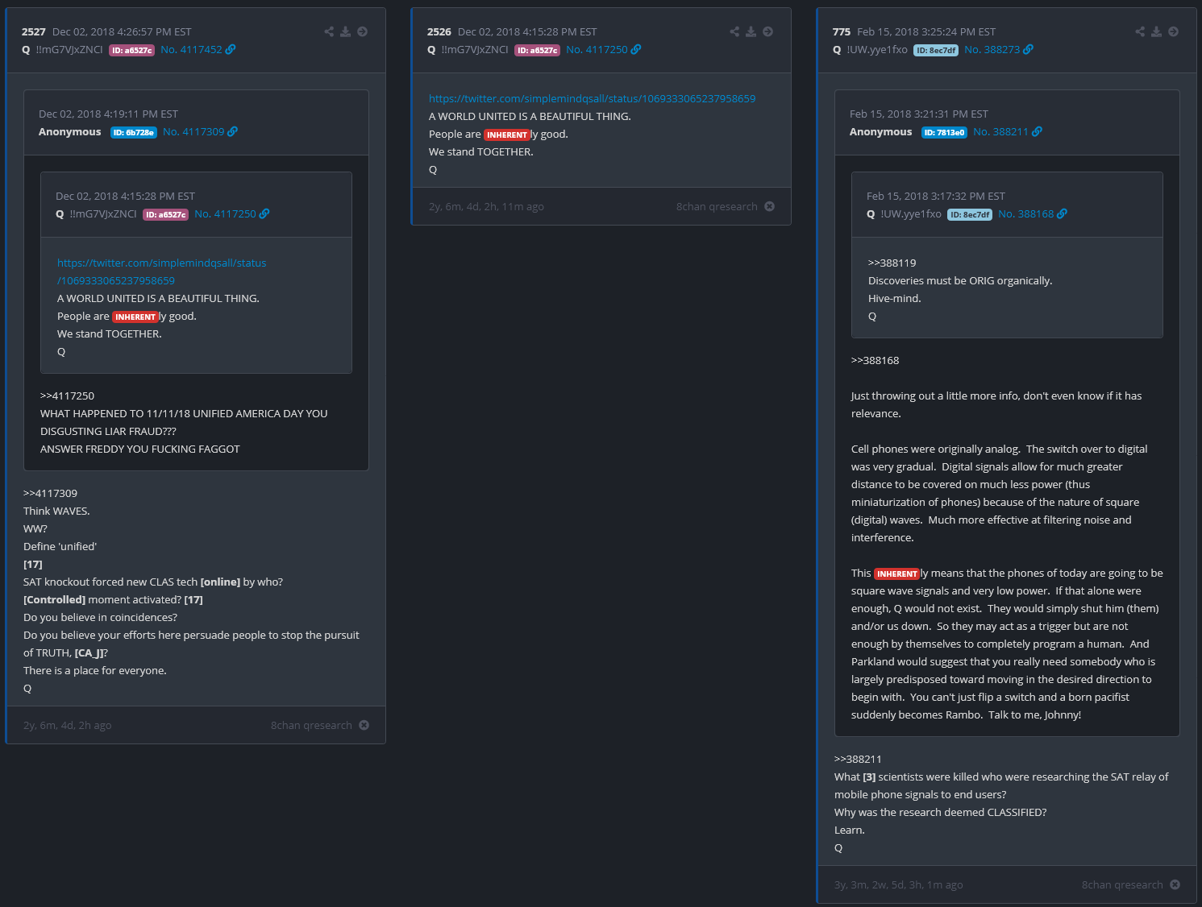The width and height of the screenshot is (1202, 907).
Task: Click ID 6b728e badge on Anonymous reply
Action: click(133, 132)
